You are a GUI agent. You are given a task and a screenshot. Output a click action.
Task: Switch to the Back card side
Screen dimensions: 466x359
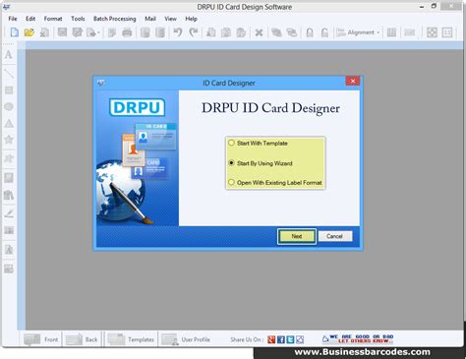82,339
